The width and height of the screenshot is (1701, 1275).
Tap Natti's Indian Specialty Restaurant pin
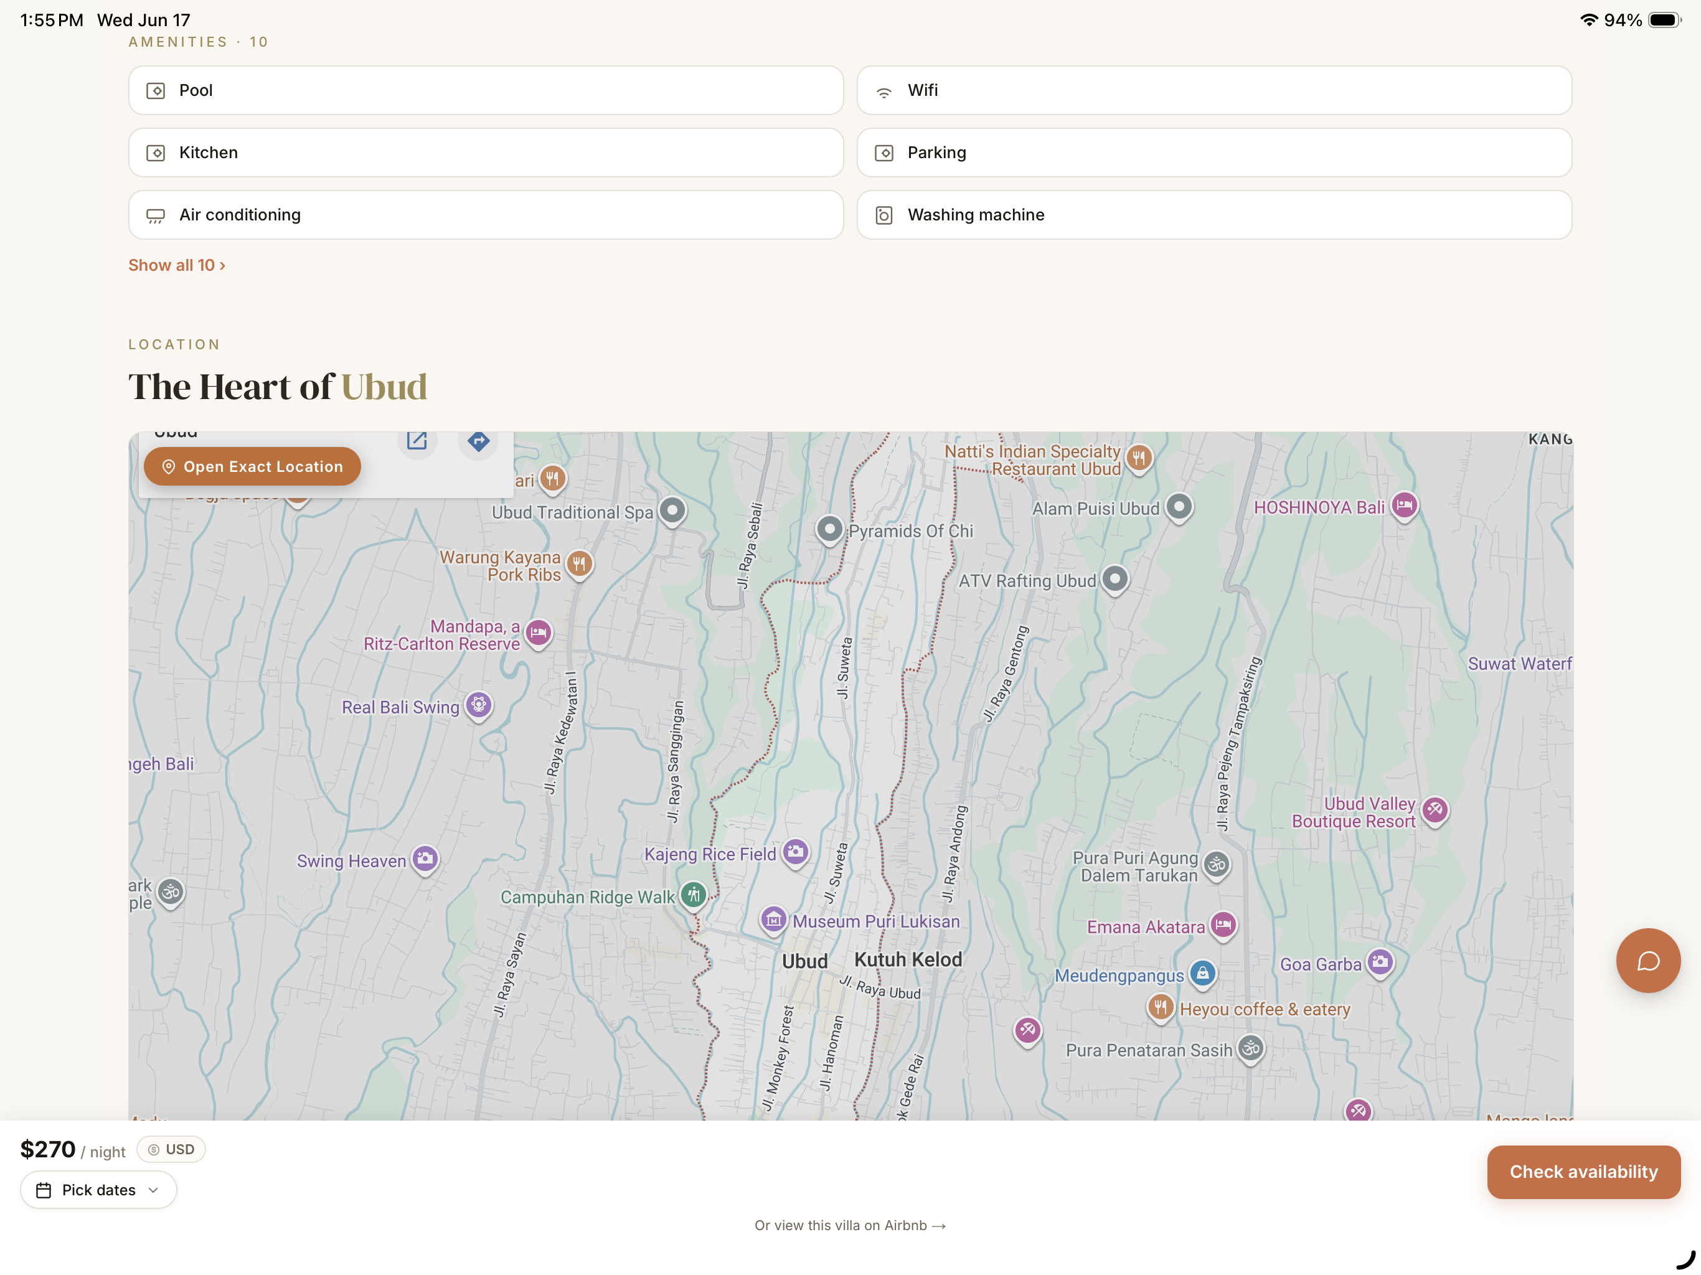pyautogui.click(x=1139, y=459)
